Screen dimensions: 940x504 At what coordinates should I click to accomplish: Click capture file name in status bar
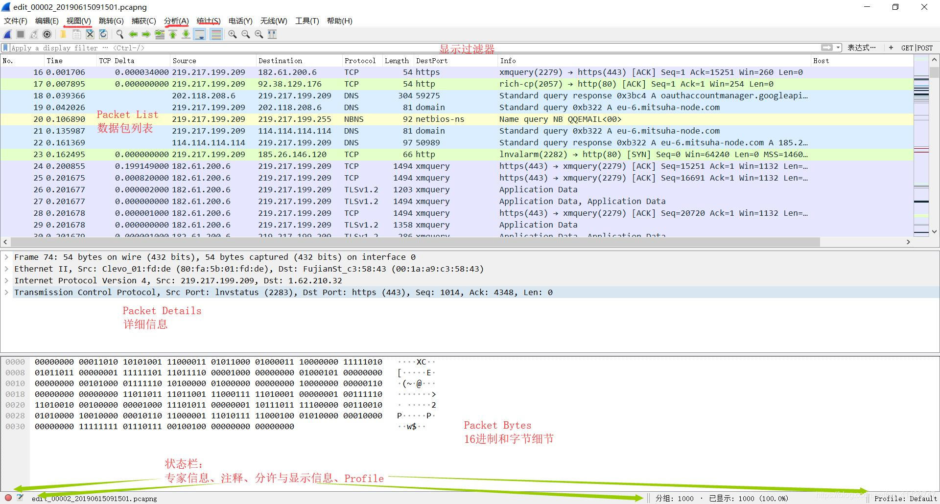94,498
